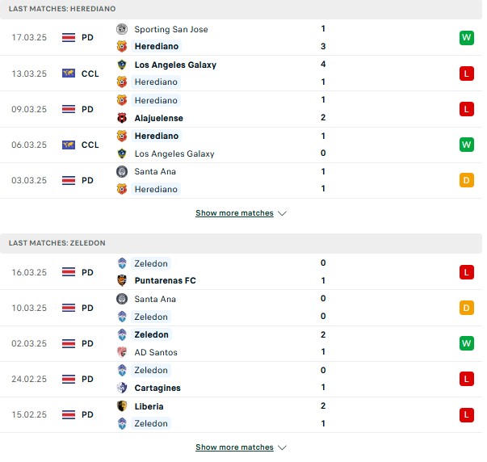
Task: Click the Alajuelense team crest
Action: 122,118
